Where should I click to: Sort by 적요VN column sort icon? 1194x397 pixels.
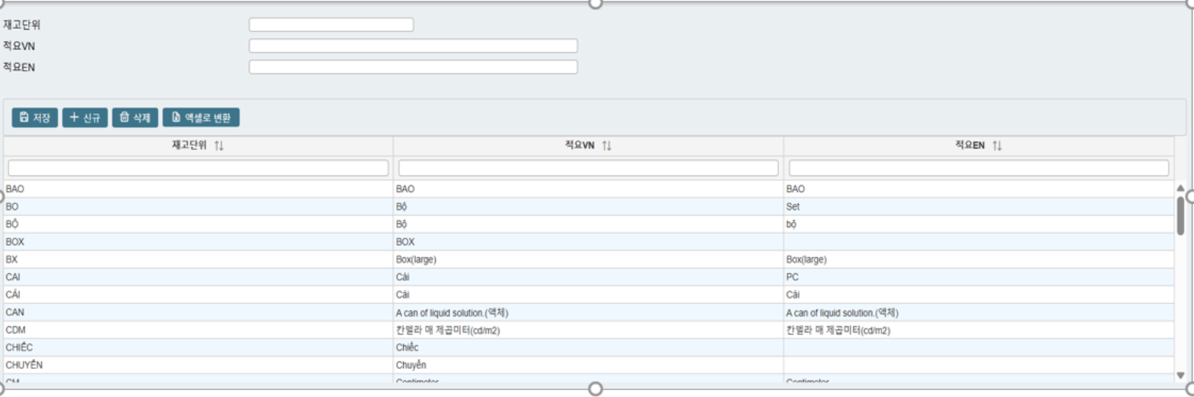(x=607, y=146)
